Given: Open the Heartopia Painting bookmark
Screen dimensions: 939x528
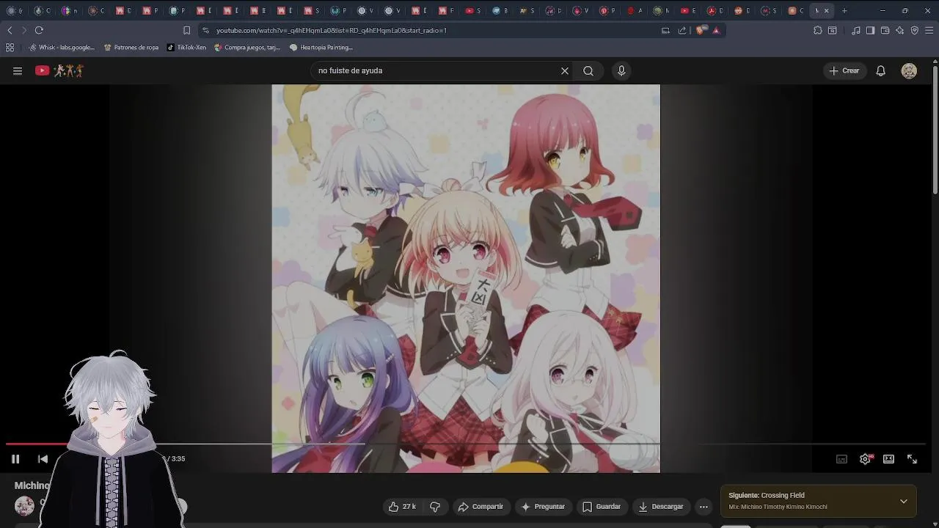Looking at the screenshot, I should 321,47.
